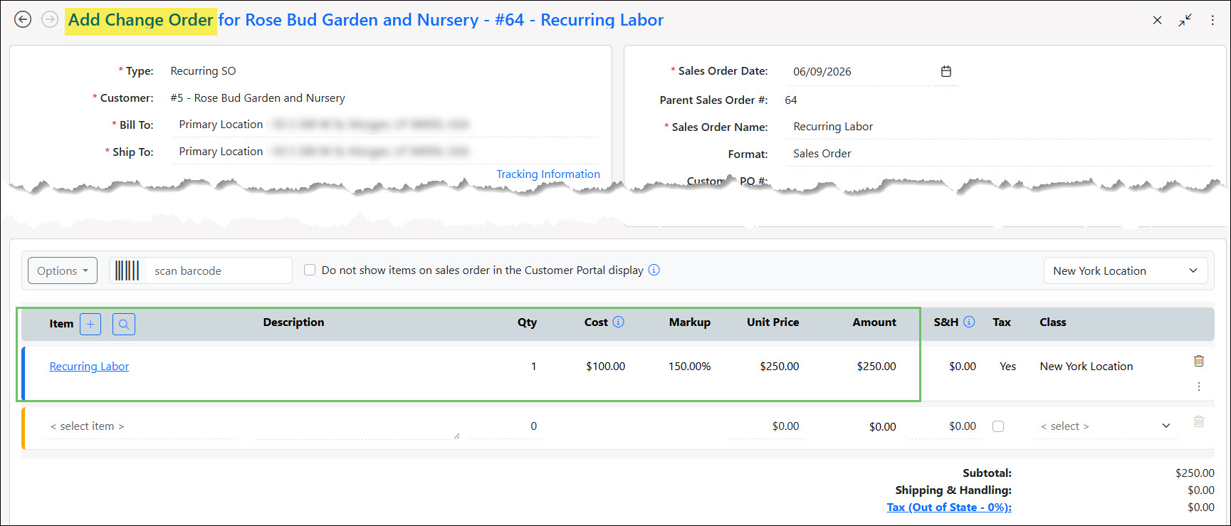Click the forward arrow navigation icon

pyautogui.click(x=50, y=20)
